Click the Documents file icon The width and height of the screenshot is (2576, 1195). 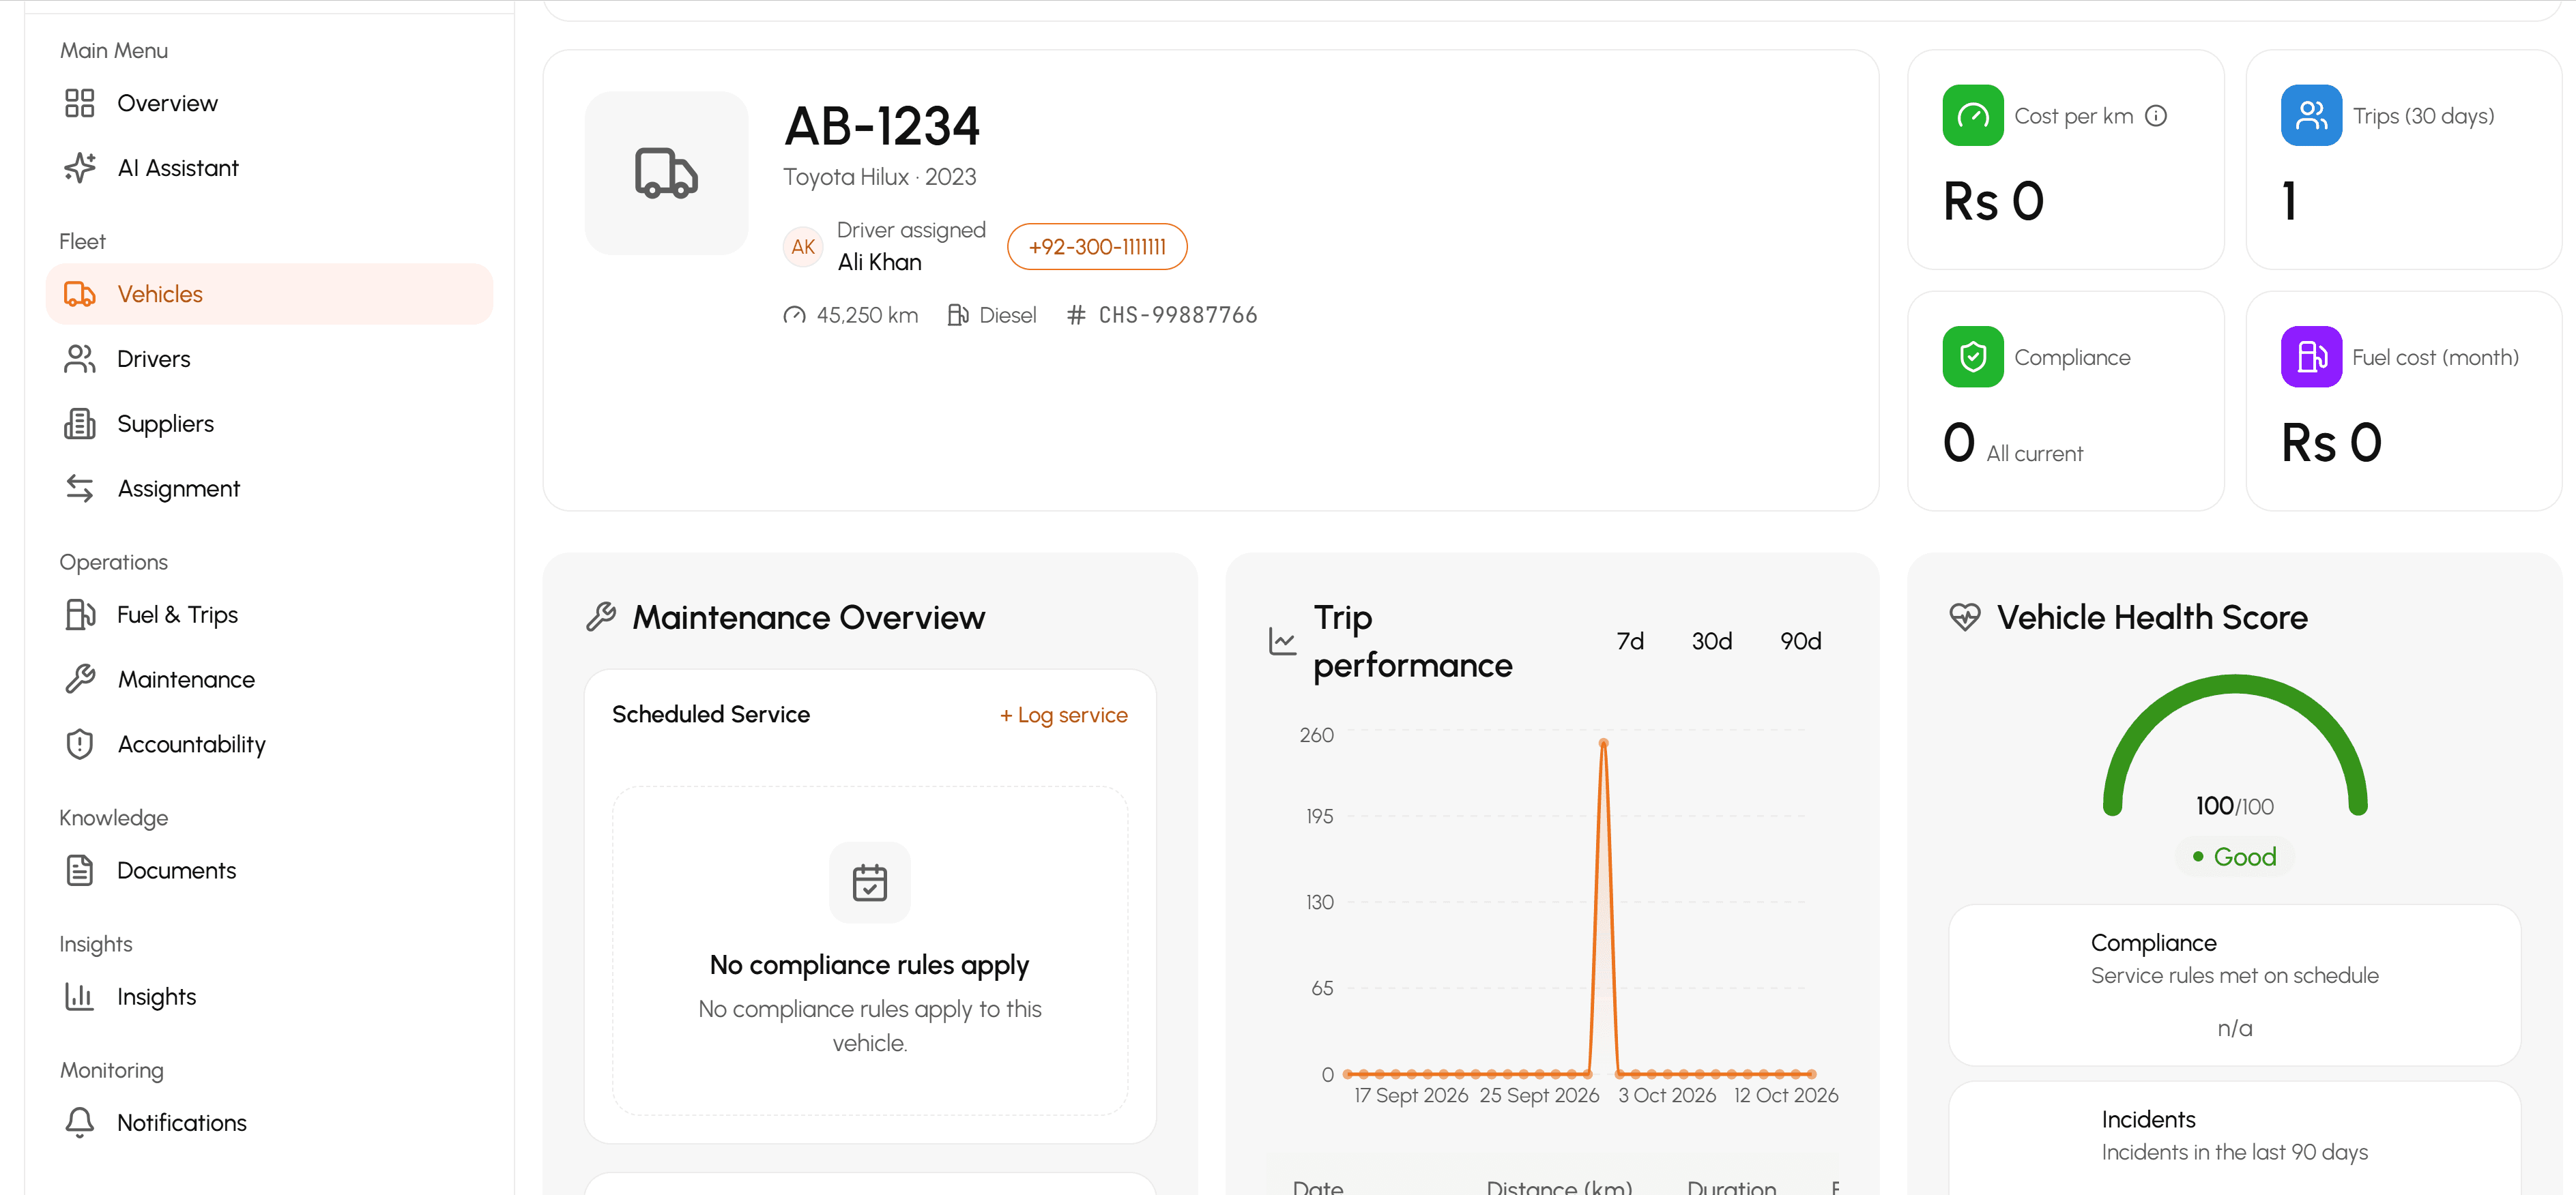click(x=80, y=870)
